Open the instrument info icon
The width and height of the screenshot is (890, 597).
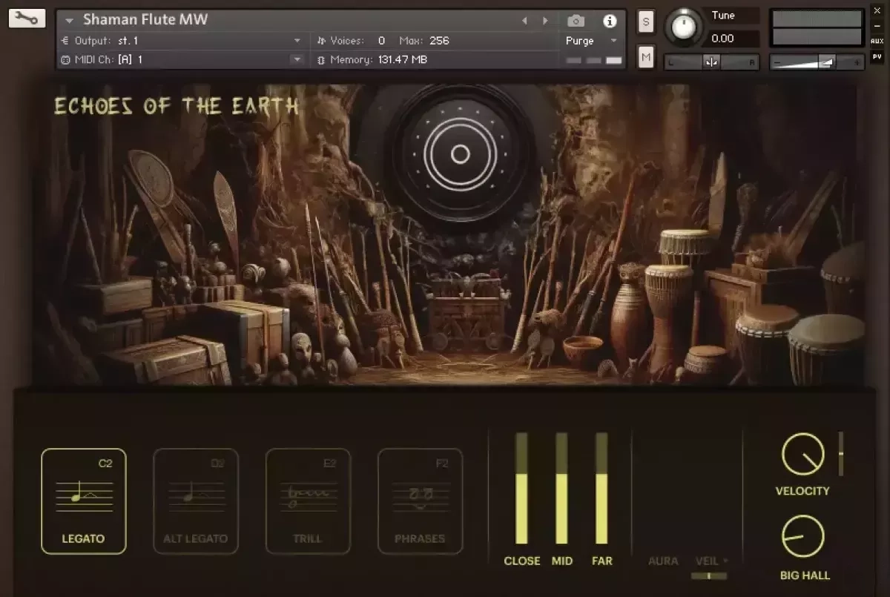pyautogui.click(x=610, y=21)
